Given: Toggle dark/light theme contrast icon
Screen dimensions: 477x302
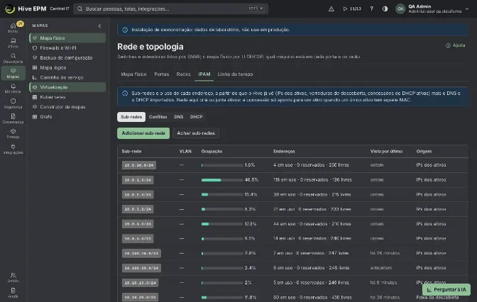Looking at the screenshot, I should coord(385,9).
